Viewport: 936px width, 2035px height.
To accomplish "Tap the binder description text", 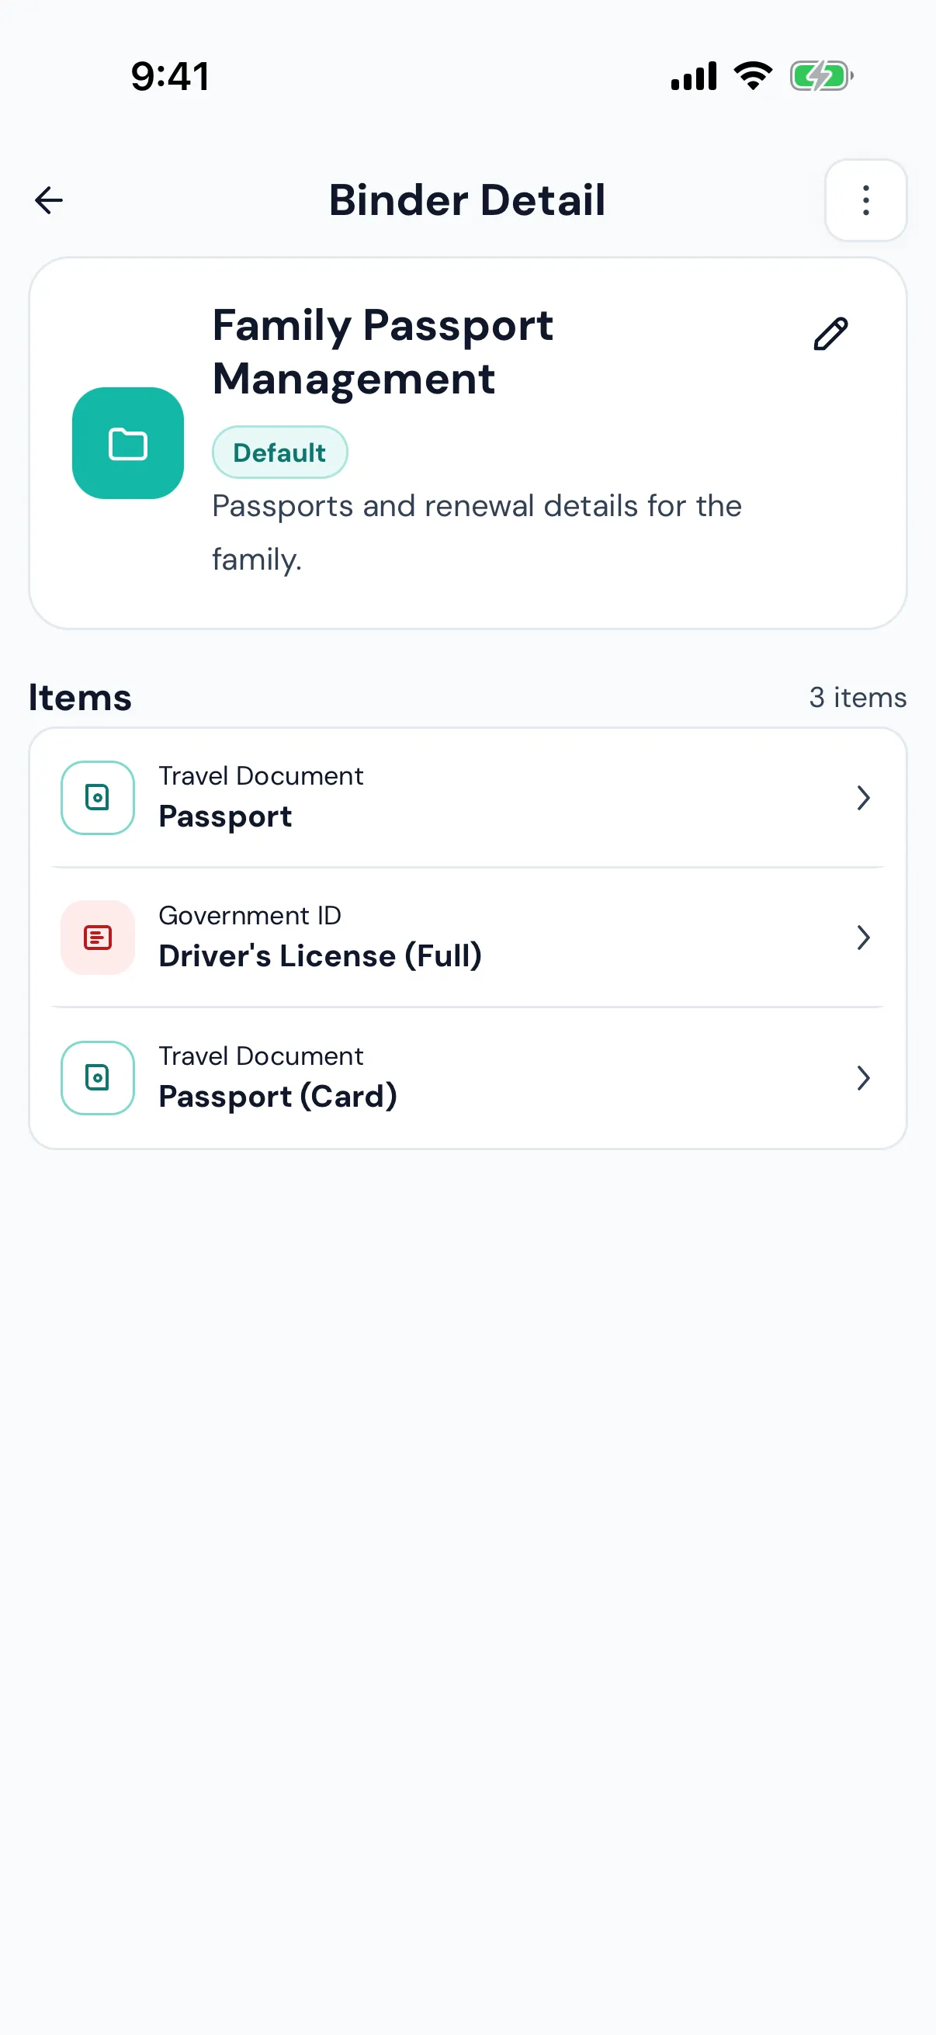I will pos(477,532).
